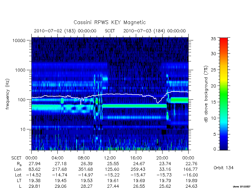Click the LT value 19.45

click(x=61, y=180)
